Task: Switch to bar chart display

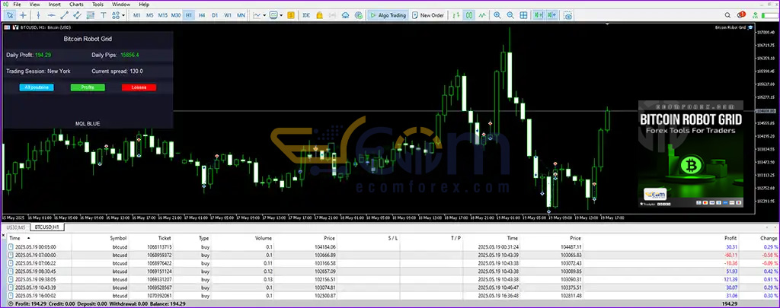Action: tap(456, 15)
